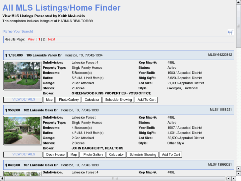Click the 106 Lakeside Valley Dr address
The image size is (241, 181).
(x=44, y=55)
